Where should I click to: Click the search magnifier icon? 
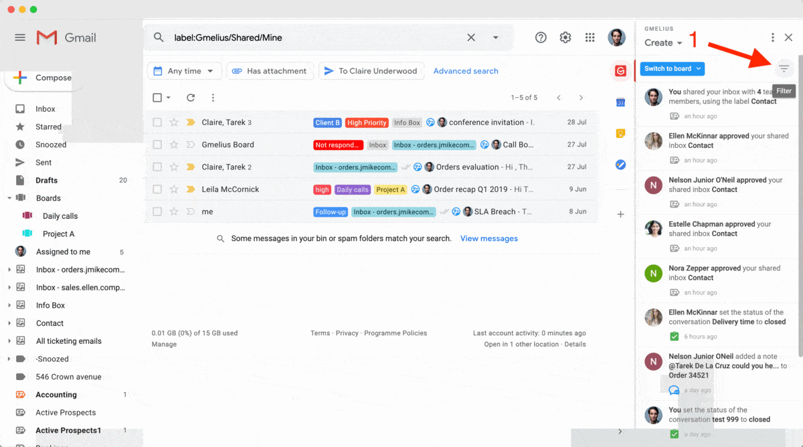click(x=159, y=37)
